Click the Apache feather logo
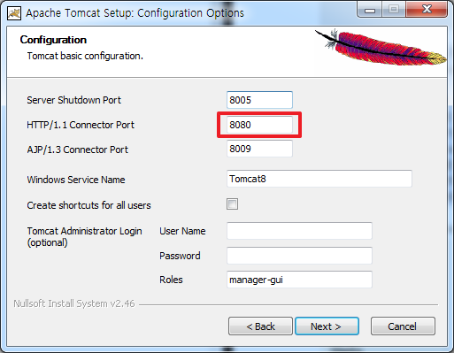 pyautogui.click(x=381, y=47)
